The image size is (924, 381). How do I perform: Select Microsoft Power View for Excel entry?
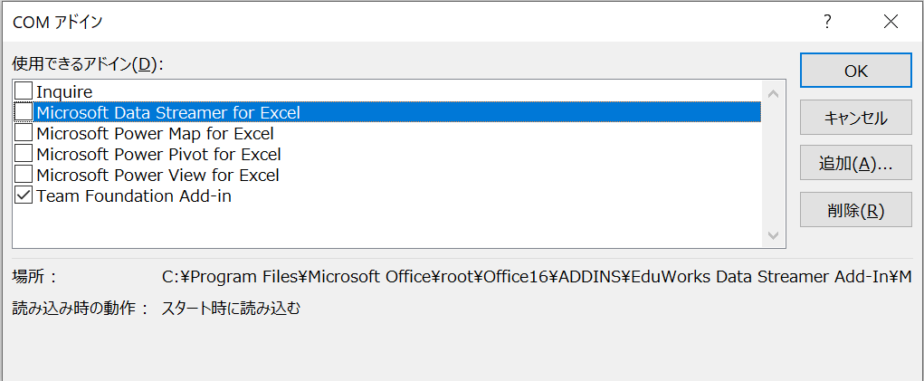[158, 175]
